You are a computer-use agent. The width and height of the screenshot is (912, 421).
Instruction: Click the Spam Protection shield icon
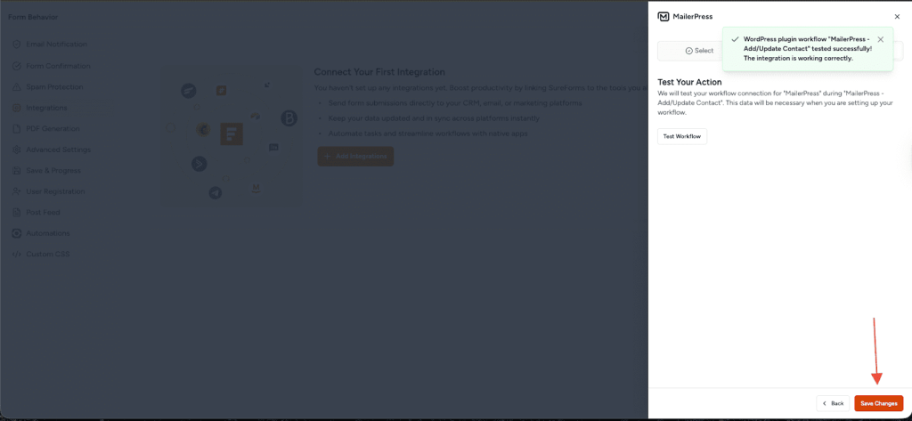pyautogui.click(x=16, y=86)
